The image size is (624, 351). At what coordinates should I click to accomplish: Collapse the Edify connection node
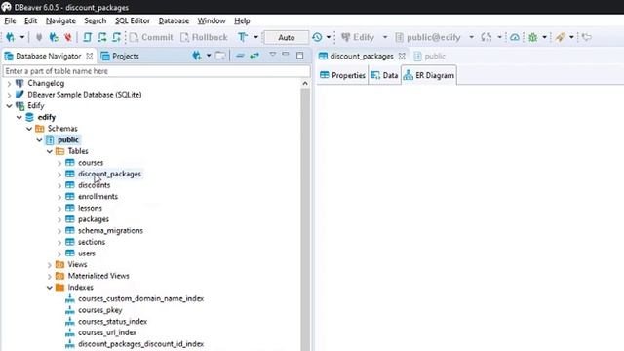(9, 106)
